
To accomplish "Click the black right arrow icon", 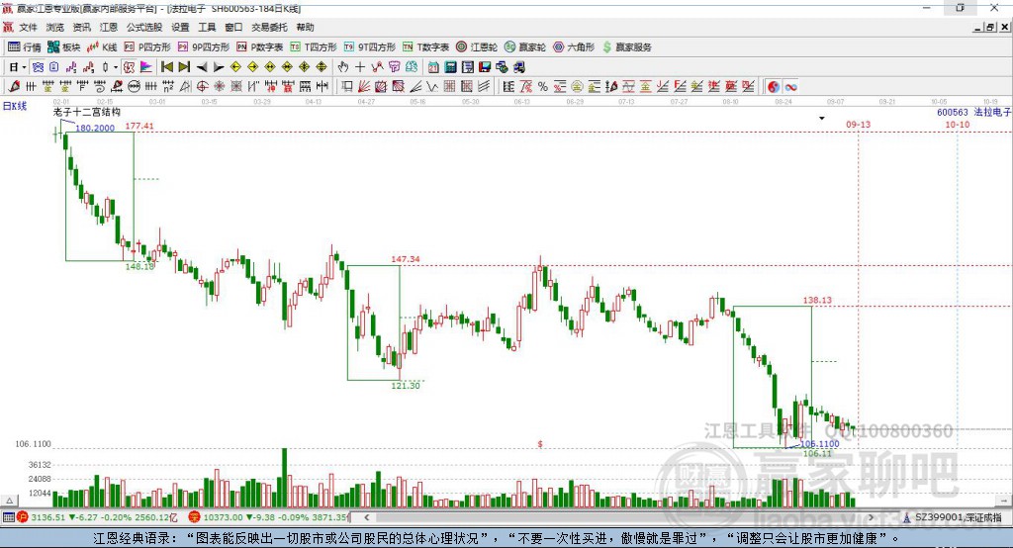I will (219, 67).
